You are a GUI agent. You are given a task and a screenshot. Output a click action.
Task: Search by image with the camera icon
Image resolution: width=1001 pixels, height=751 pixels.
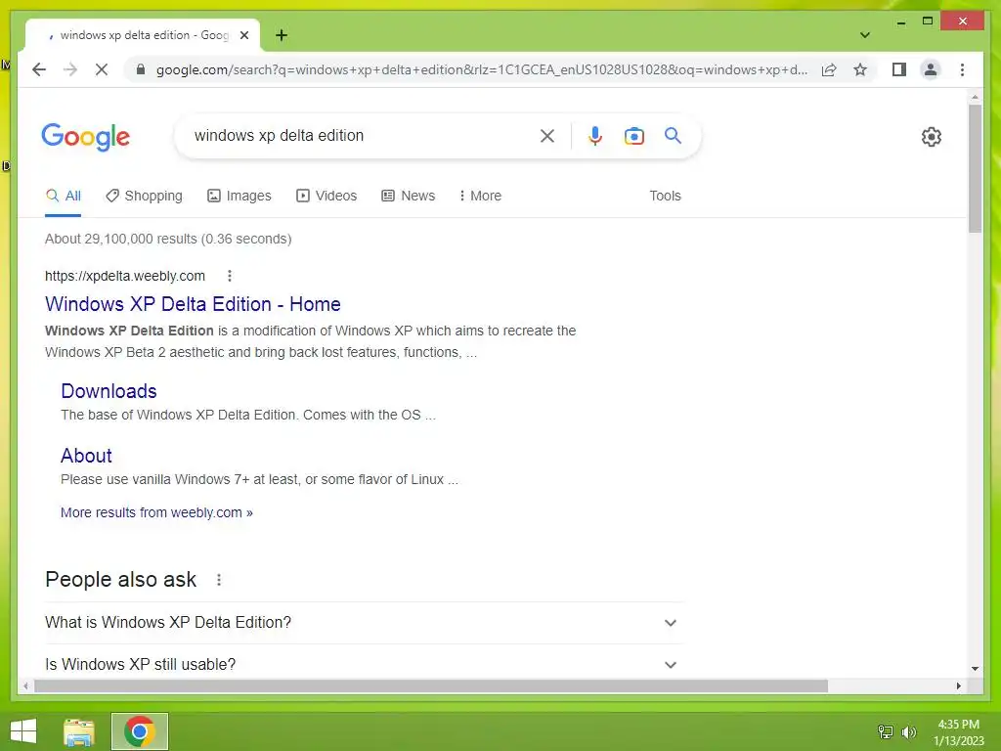point(633,135)
